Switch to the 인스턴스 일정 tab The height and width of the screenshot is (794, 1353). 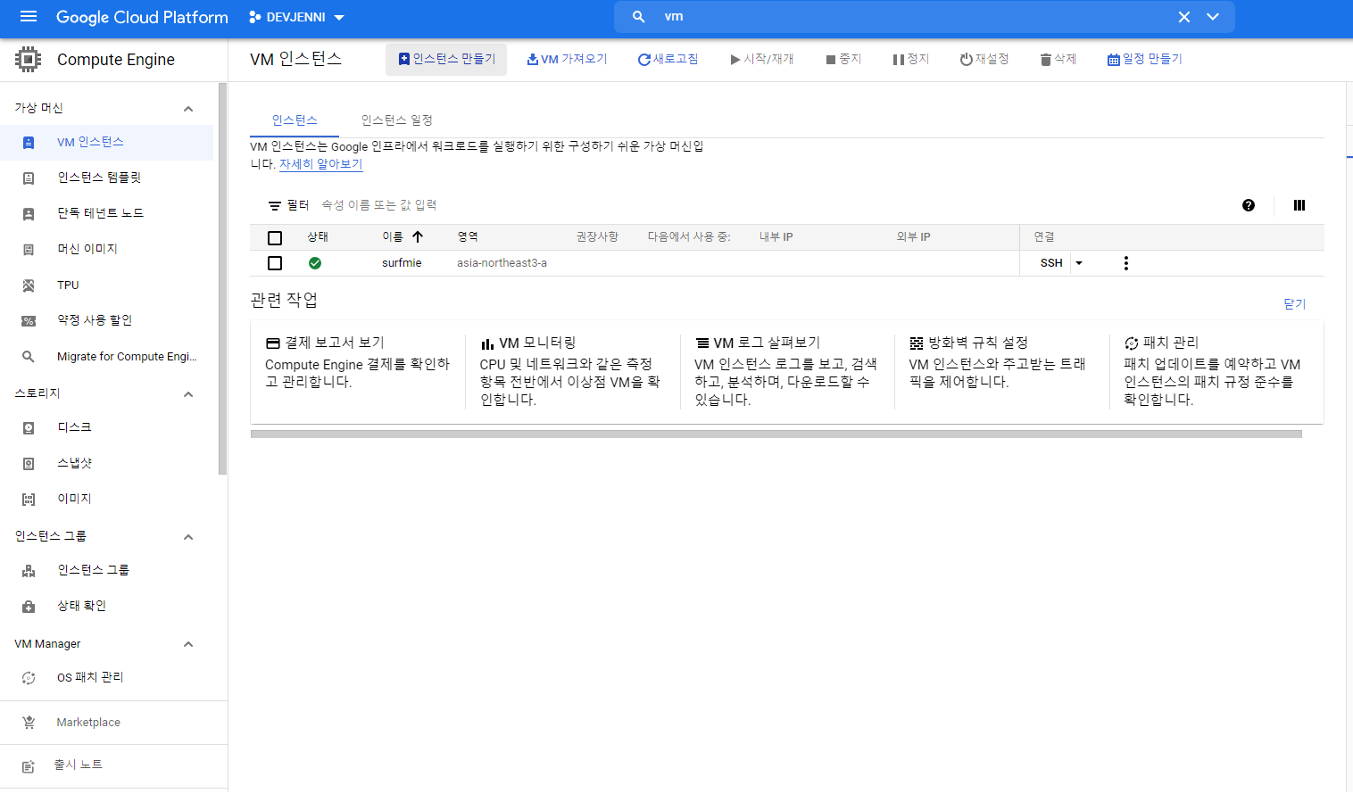coord(396,120)
